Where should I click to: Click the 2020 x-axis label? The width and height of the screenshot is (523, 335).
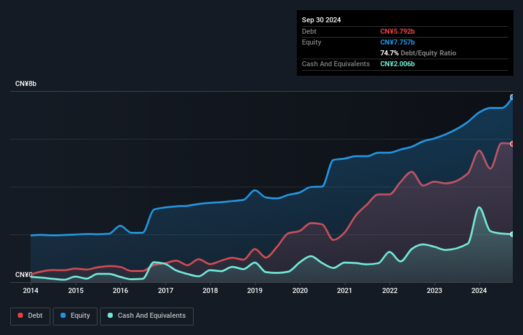tap(300, 290)
